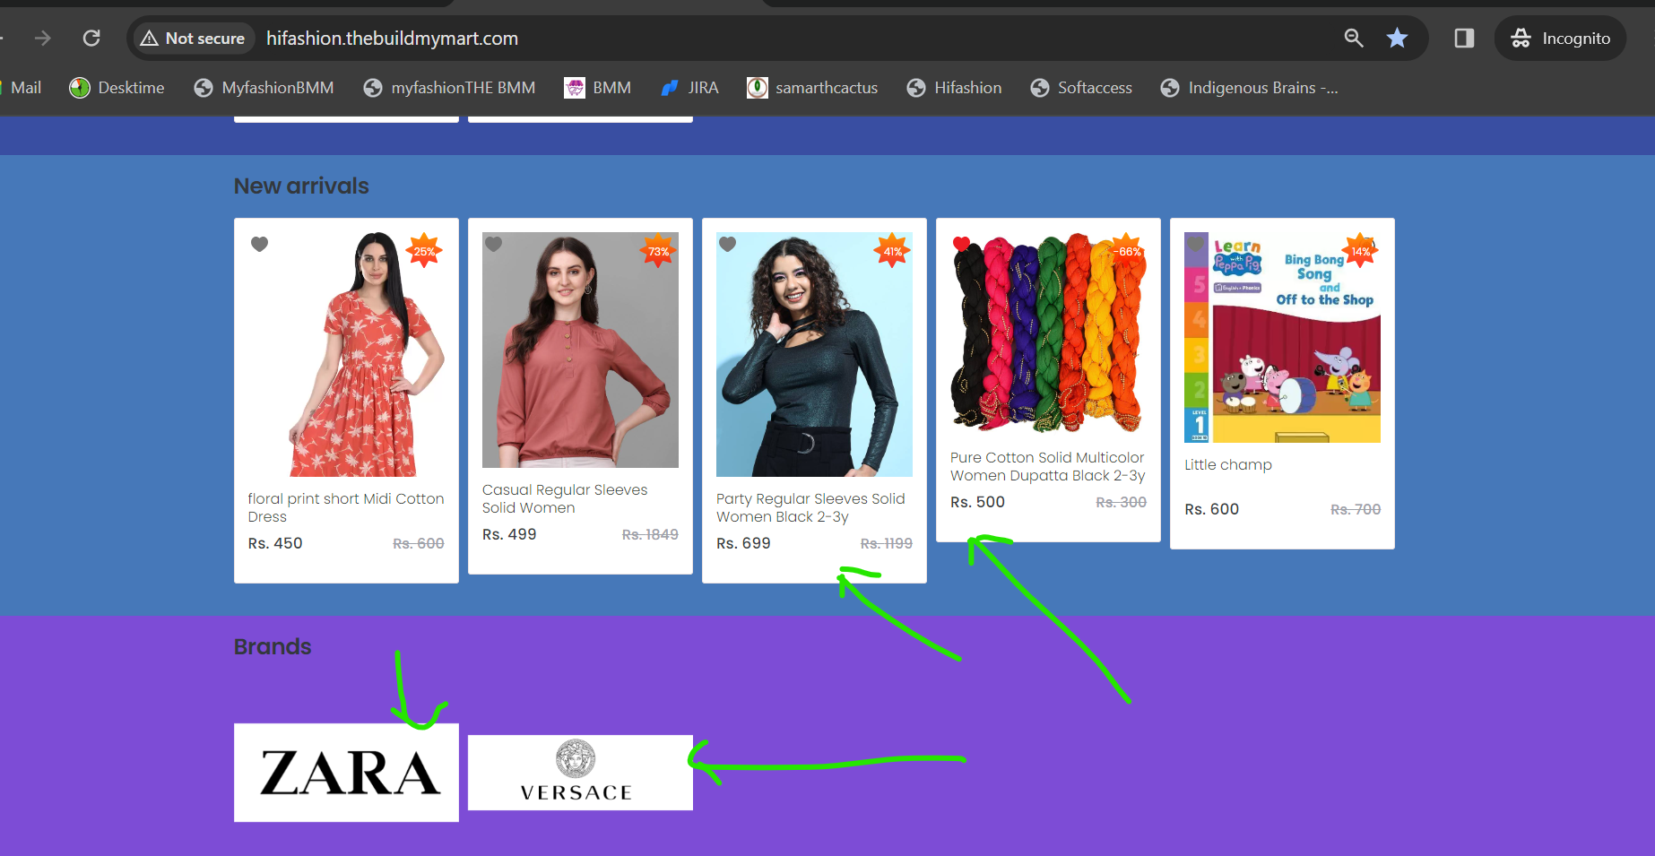The width and height of the screenshot is (1655, 856).
Task: Open the JIRA bookmark
Action: tap(689, 88)
